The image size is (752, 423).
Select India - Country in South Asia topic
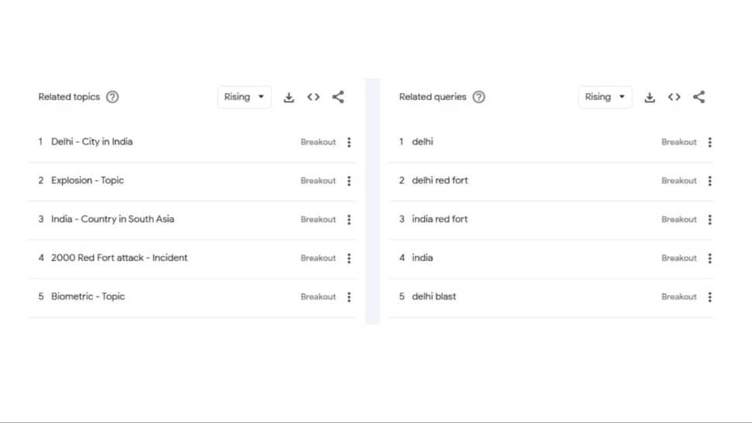(112, 219)
